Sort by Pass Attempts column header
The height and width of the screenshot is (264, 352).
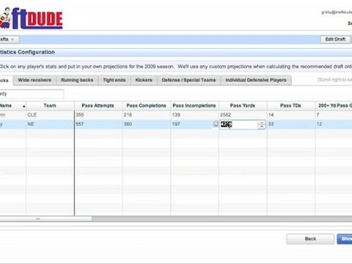tap(98, 106)
